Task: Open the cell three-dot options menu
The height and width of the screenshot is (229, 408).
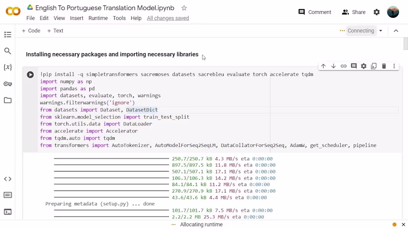Action: (394, 66)
